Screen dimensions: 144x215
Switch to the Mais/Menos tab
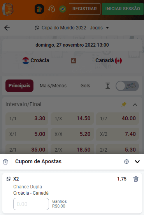(x=53, y=86)
